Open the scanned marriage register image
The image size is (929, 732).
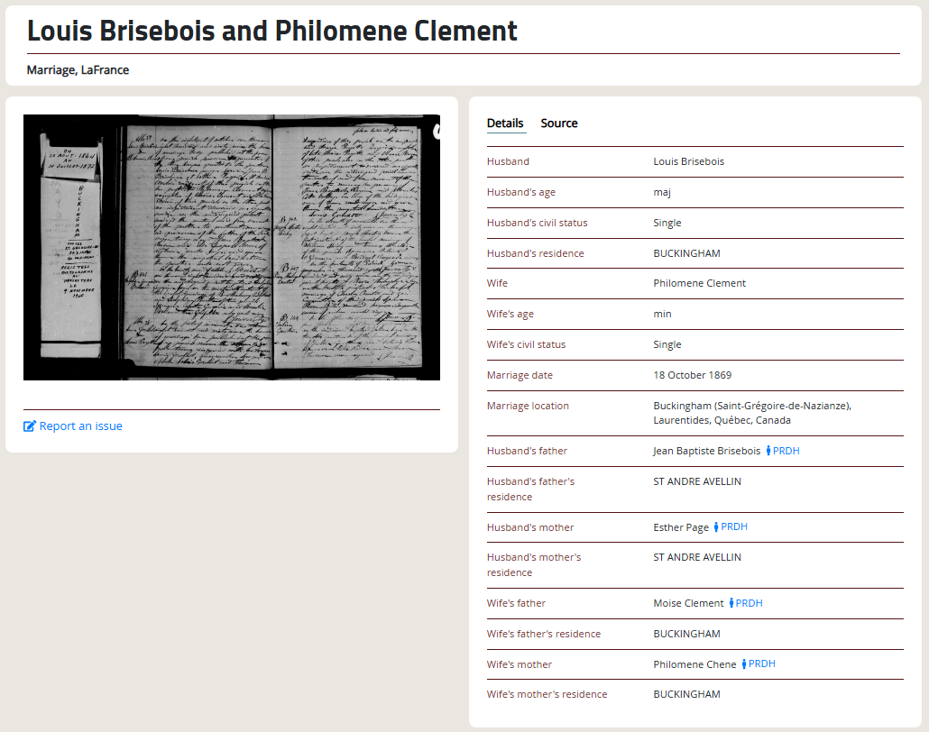[x=232, y=247]
